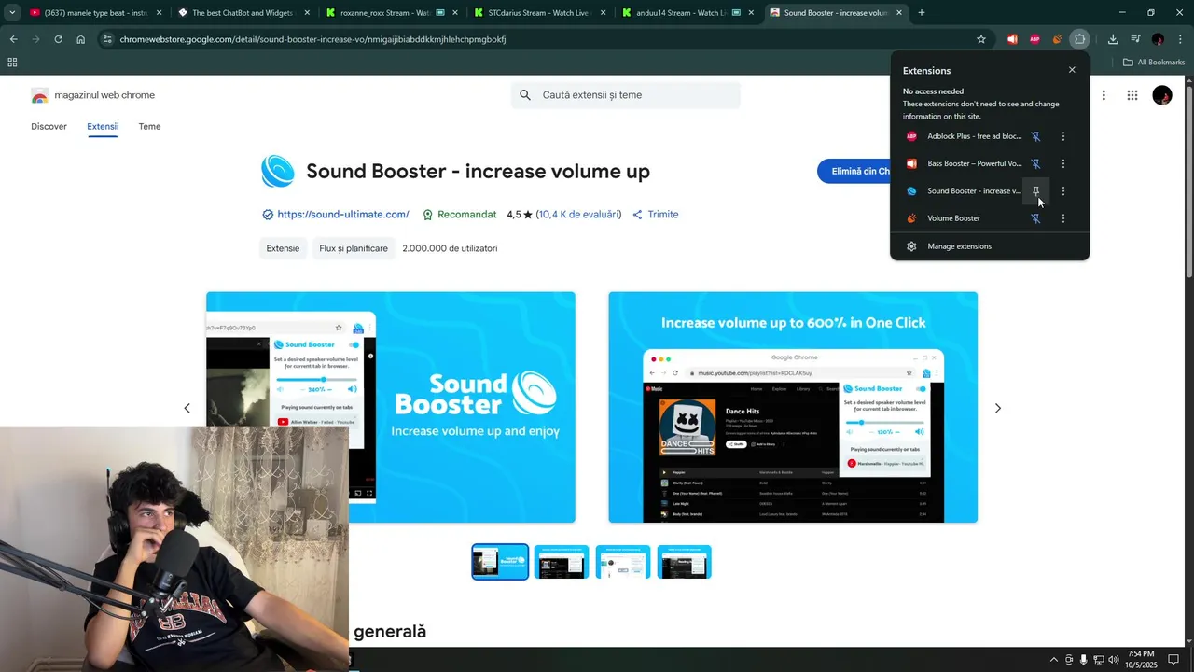Click the Google account avatar on the page
The width and height of the screenshot is (1194, 672).
pos(1162,95)
